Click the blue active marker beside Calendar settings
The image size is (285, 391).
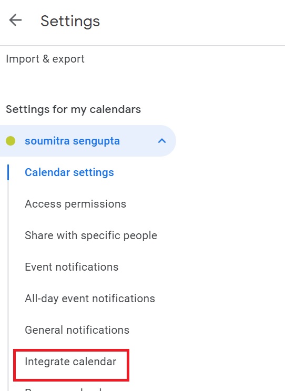[8, 172]
